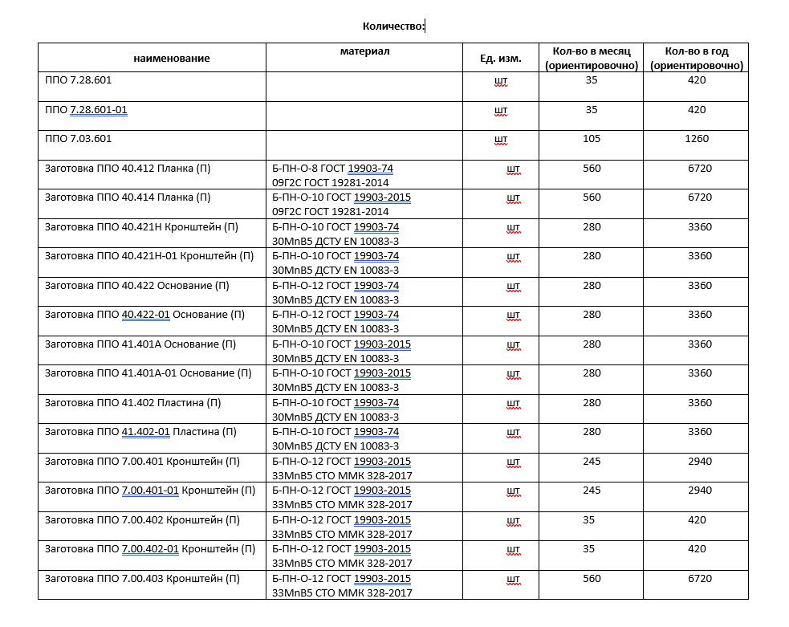Image resolution: width=789 pixels, height=627 pixels.
Task: Click '6720' in the 40.412 Планка row
Action: pos(700,169)
